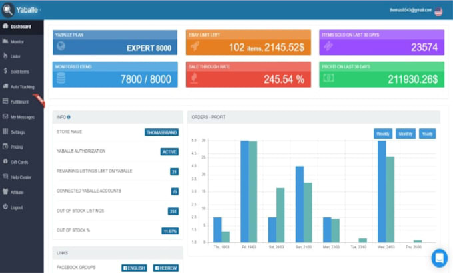Click the globe icon in Yaballe Plan card
This screenshot has height=273, width=453.
tap(61, 46)
